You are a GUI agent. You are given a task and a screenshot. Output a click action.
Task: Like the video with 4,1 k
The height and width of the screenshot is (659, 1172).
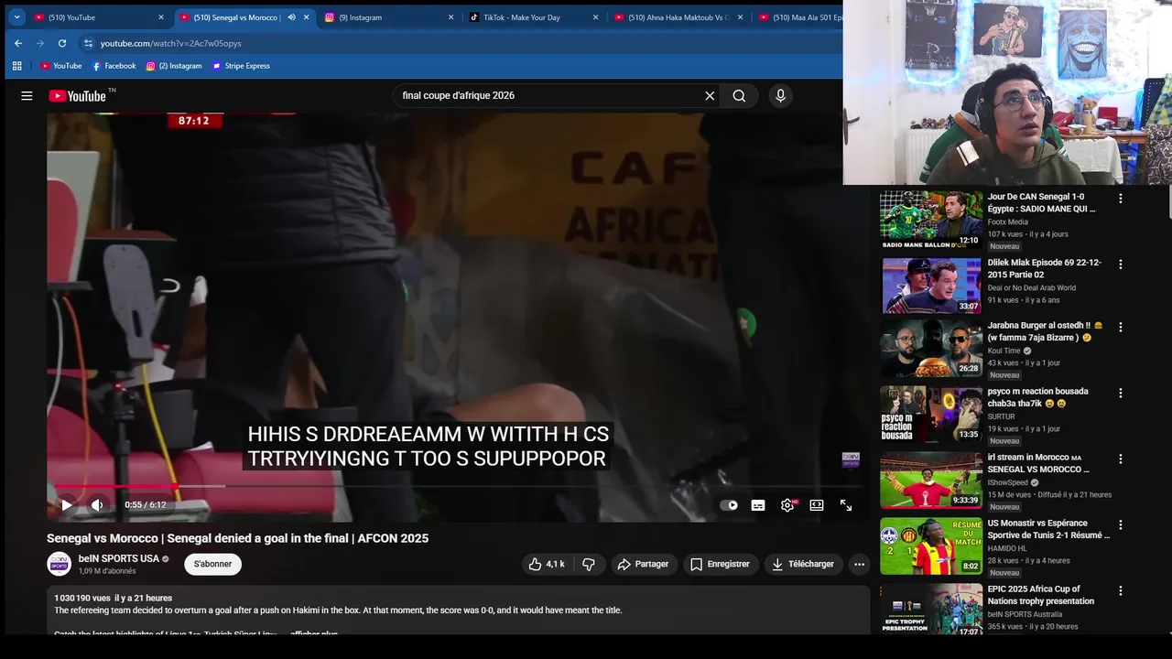pyautogui.click(x=547, y=564)
